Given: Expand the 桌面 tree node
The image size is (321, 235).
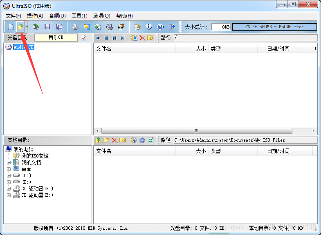Looking at the screenshot, I should [9, 169].
